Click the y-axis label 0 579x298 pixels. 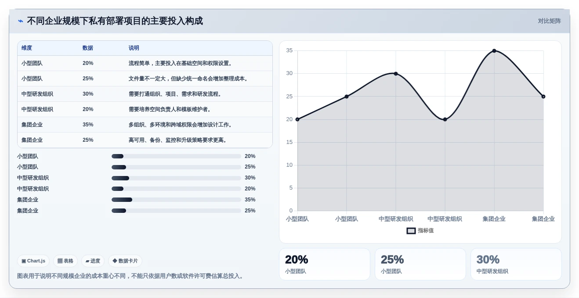coord(291,211)
